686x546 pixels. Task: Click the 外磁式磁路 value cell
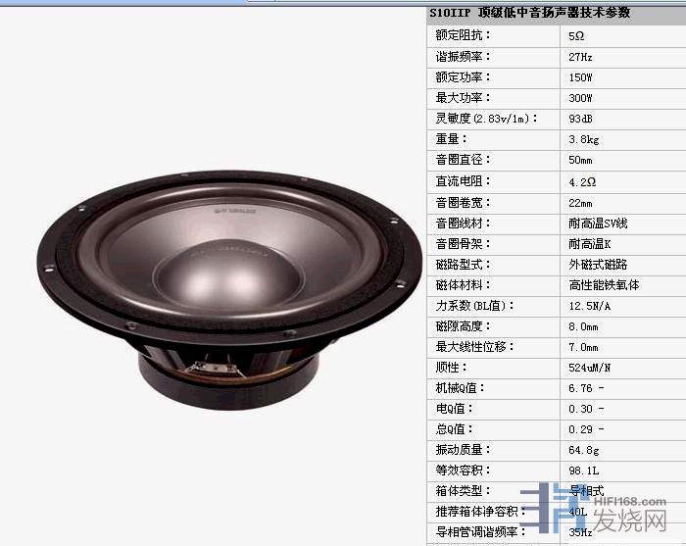click(598, 265)
